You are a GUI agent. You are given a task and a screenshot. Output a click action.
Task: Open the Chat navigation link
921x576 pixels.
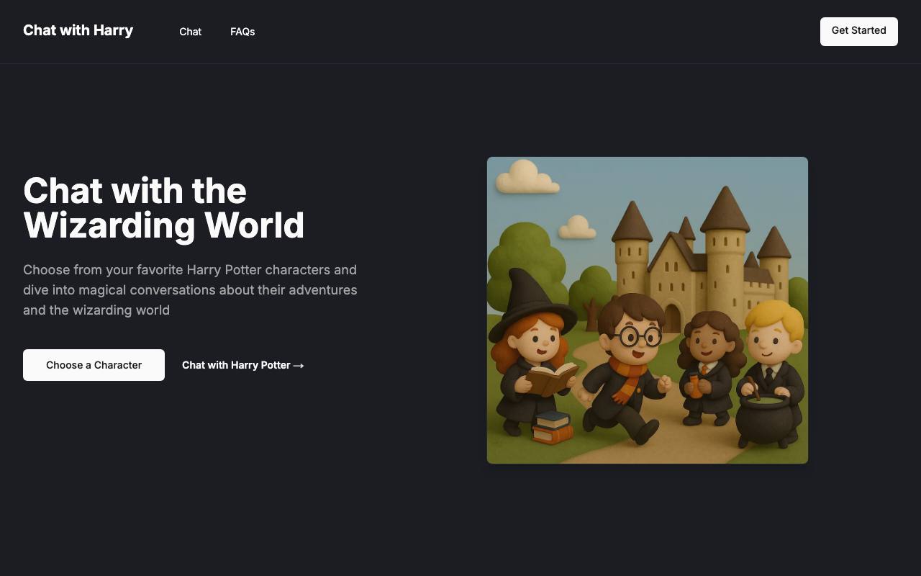point(190,32)
